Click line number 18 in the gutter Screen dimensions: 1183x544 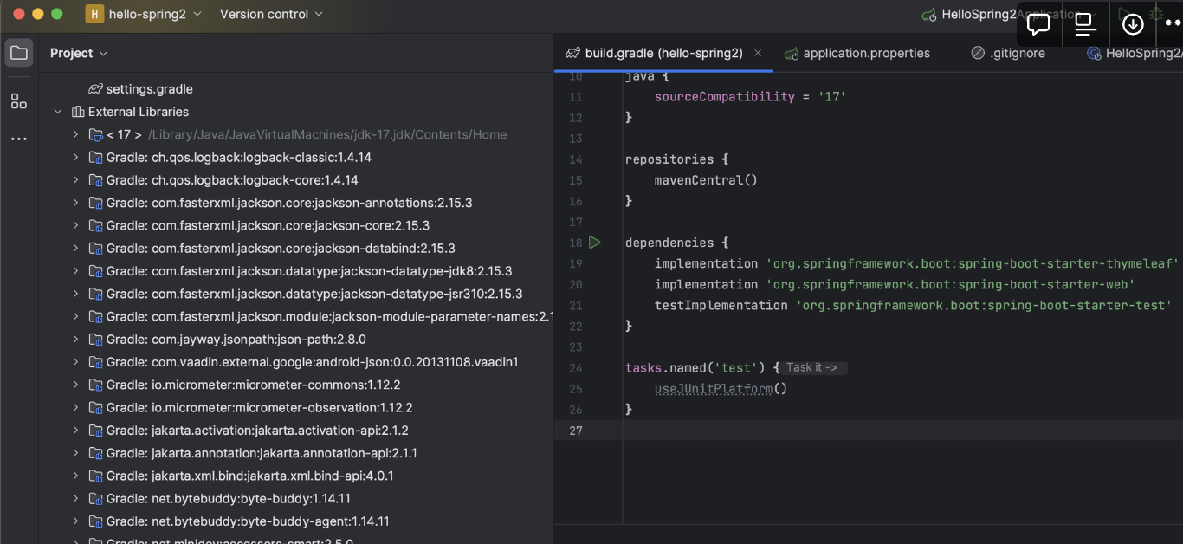575,243
